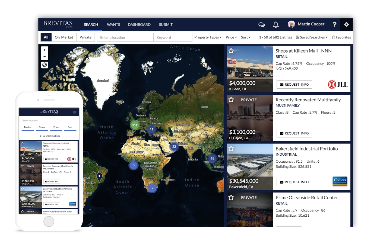The width and height of the screenshot is (380, 244).
Task: Tap mobile Request Info for Multifamily listing
Action: tap(52, 182)
